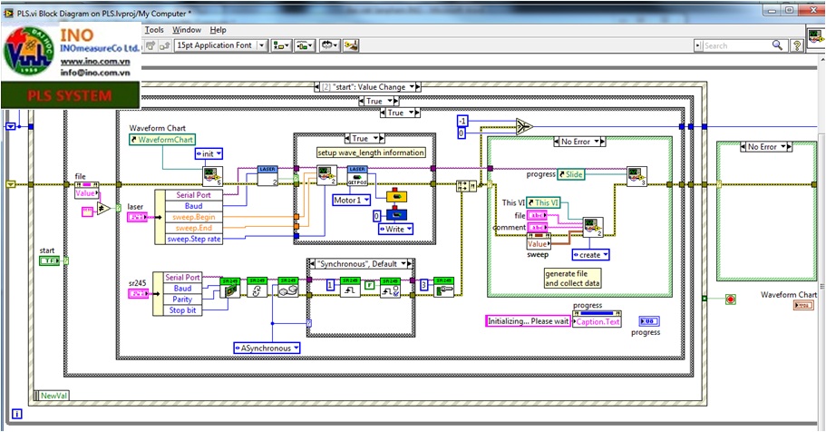Open the Tools menu
This screenshot has width=826, height=432.
tap(155, 30)
